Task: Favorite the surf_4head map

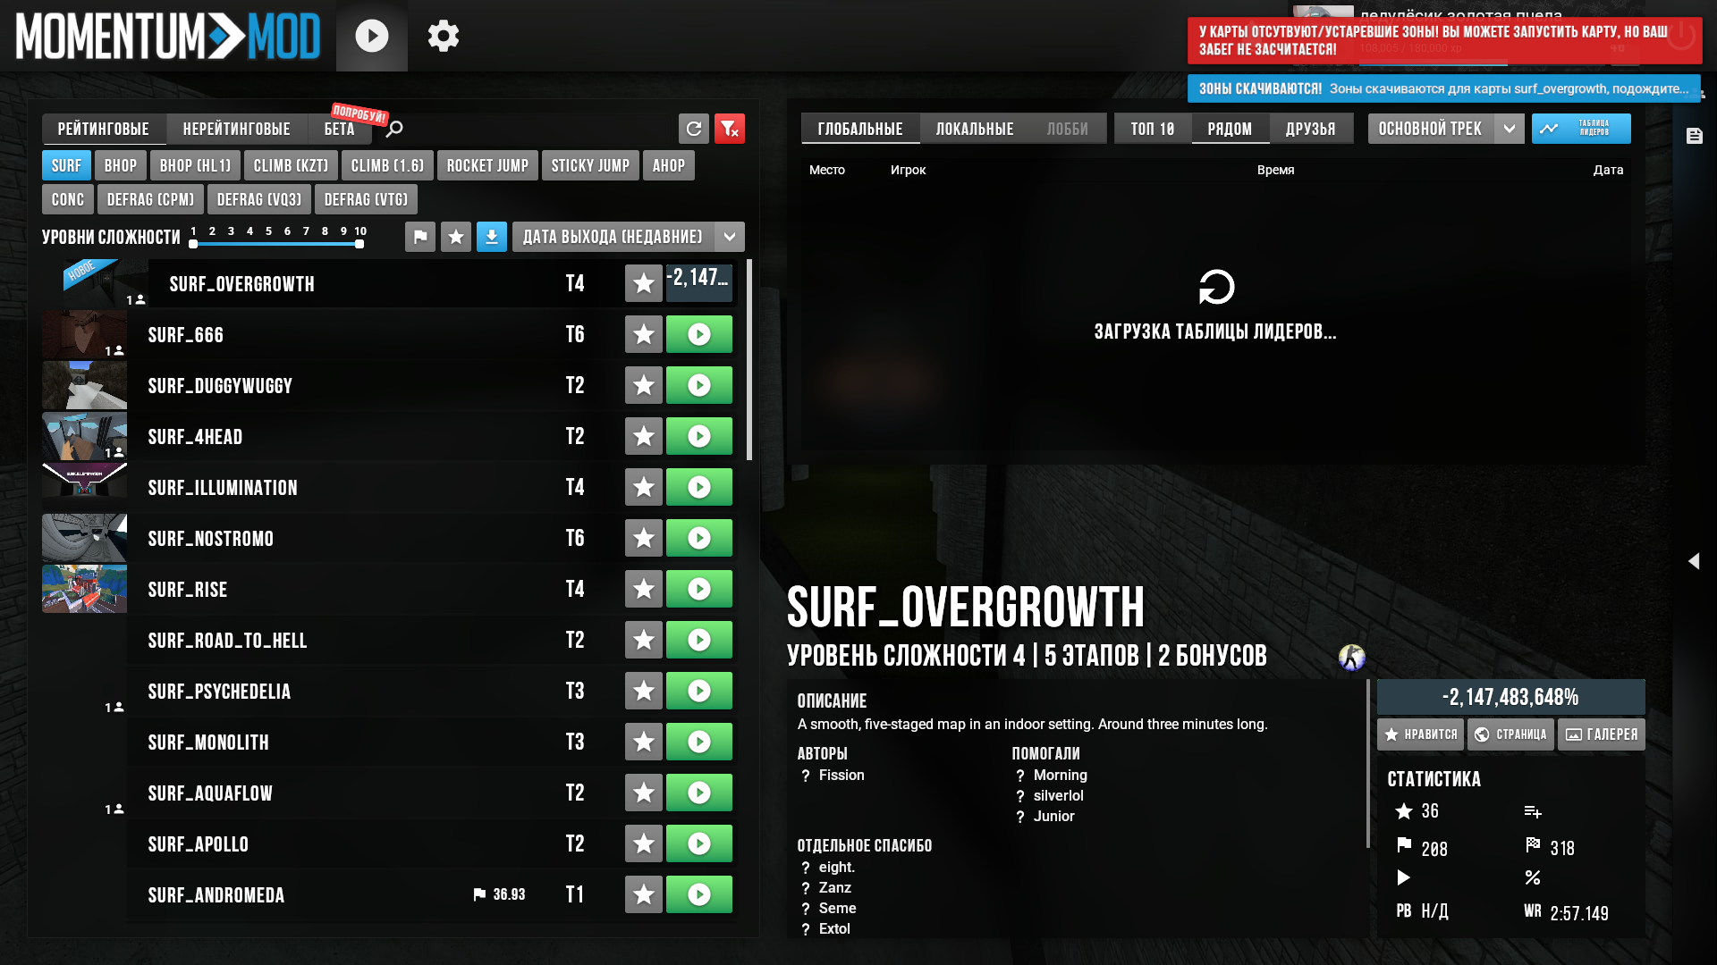Action: pyautogui.click(x=644, y=436)
